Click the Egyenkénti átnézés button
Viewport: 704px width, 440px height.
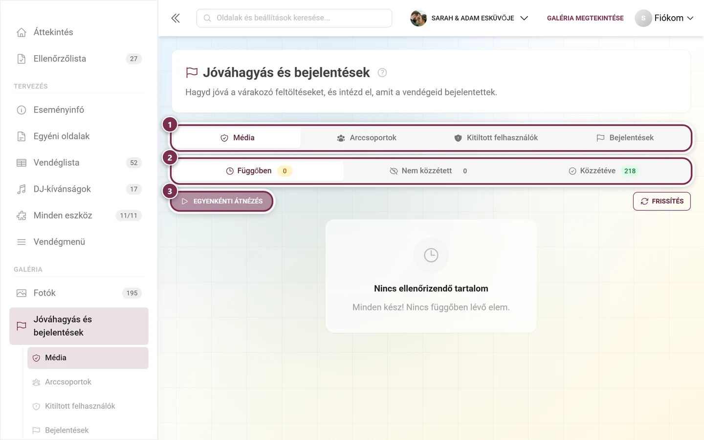pyautogui.click(x=222, y=201)
